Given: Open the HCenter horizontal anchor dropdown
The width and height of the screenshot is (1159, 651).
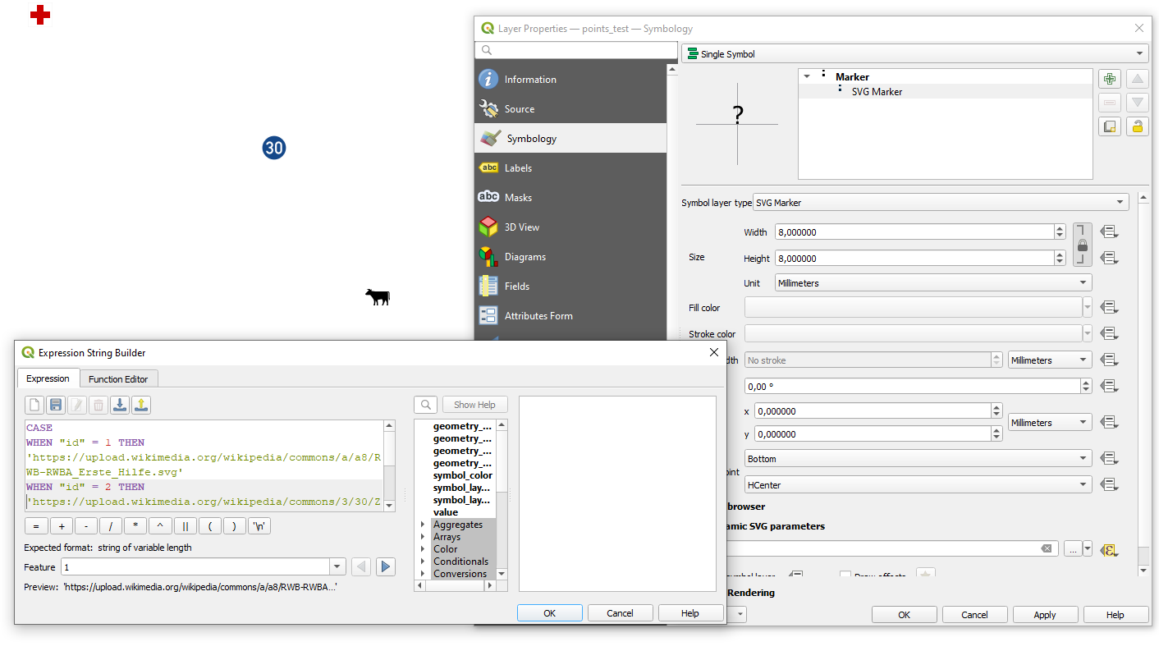Looking at the screenshot, I should click(x=918, y=485).
